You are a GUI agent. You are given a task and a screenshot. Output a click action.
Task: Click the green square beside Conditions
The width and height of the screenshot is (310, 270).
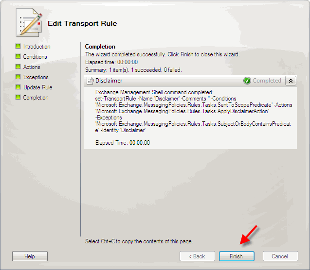coord(18,57)
